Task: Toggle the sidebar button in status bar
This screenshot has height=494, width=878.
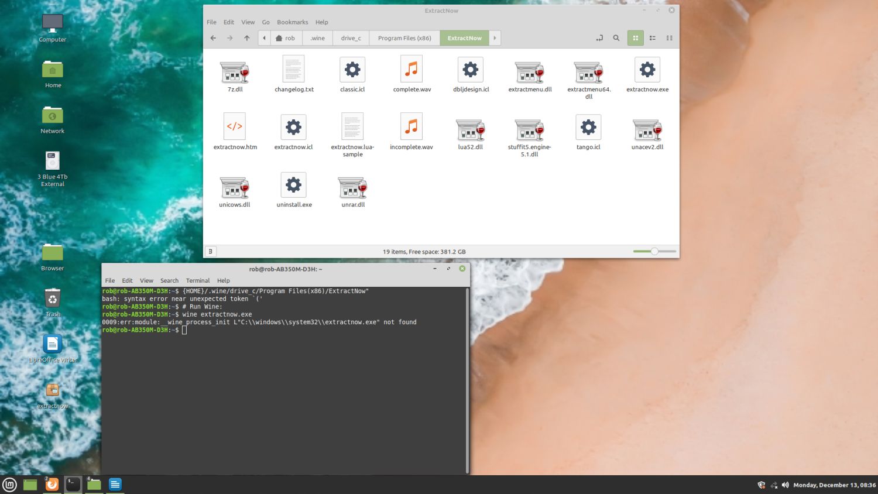Action: coord(211,252)
